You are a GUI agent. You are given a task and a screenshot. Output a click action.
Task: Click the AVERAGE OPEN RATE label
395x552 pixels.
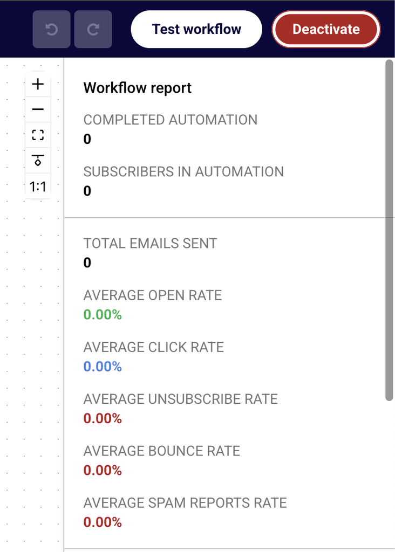[x=153, y=295]
